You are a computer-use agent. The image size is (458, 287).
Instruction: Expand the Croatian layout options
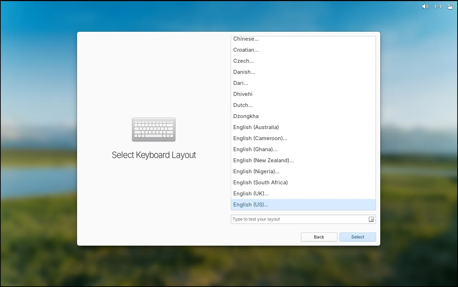point(246,50)
